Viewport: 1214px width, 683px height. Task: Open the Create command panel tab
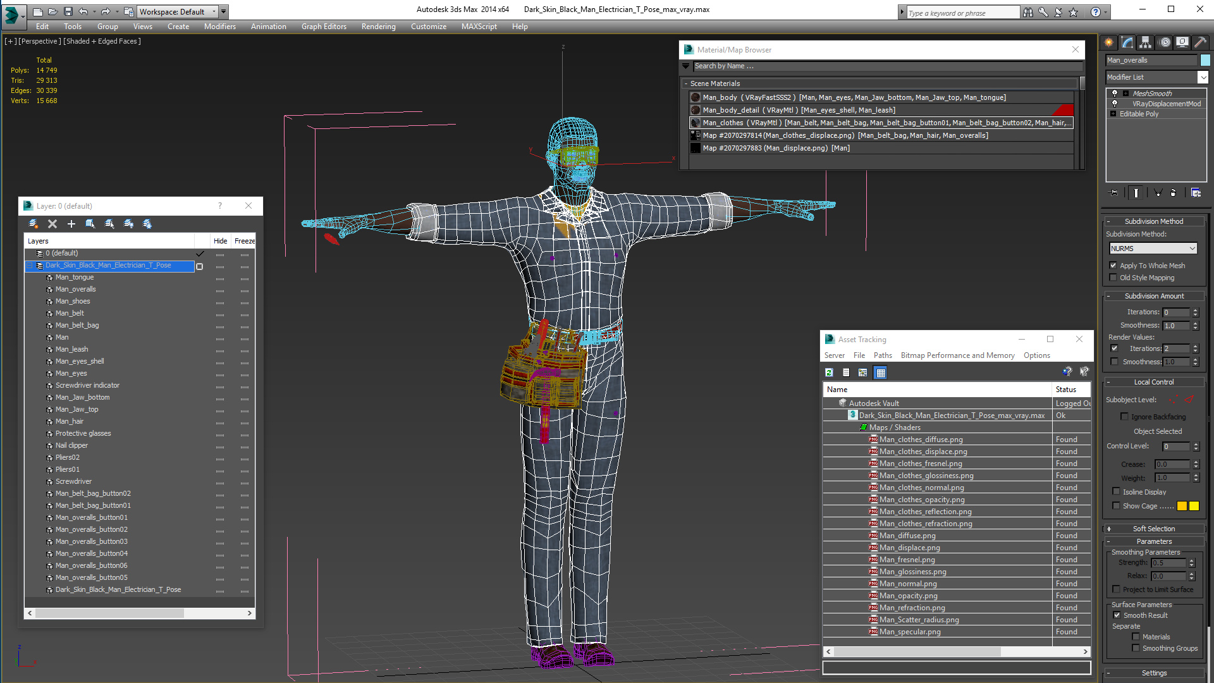tap(1108, 42)
